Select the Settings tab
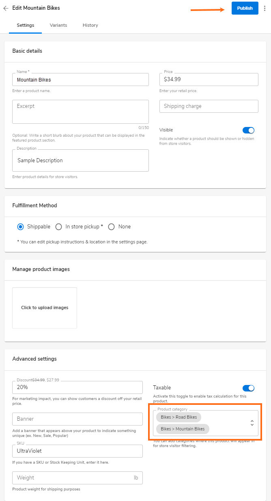Image resolution: width=271 pixels, height=501 pixels. click(25, 25)
